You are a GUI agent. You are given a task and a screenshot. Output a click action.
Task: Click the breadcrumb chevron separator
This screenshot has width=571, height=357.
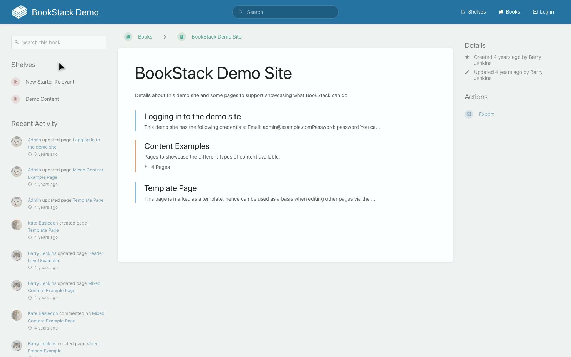click(x=165, y=37)
